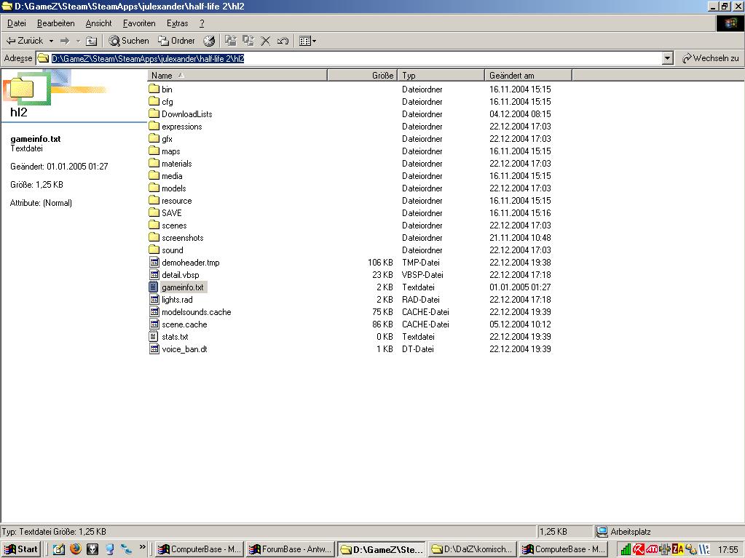Select the demoheader.tmp file icon
This screenshot has height=558, width=745.
coord(154,262)
